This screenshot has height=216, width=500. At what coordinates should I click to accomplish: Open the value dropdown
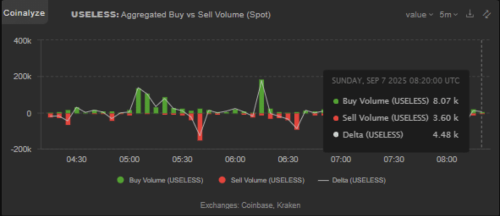[x=419, y=15]
